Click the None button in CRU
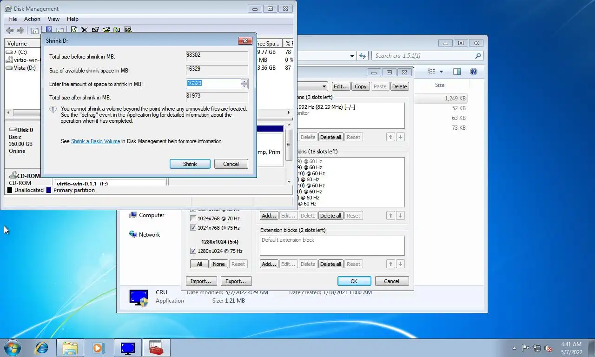595x357 pixels. coord(218,264)
